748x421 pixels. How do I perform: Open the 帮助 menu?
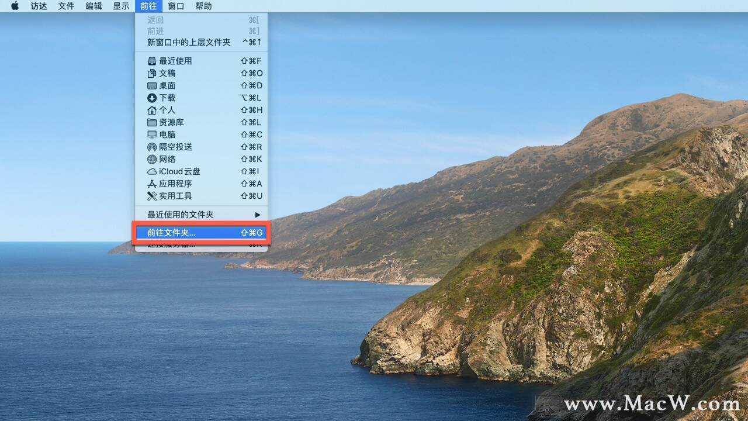click(x=203, y=6)
